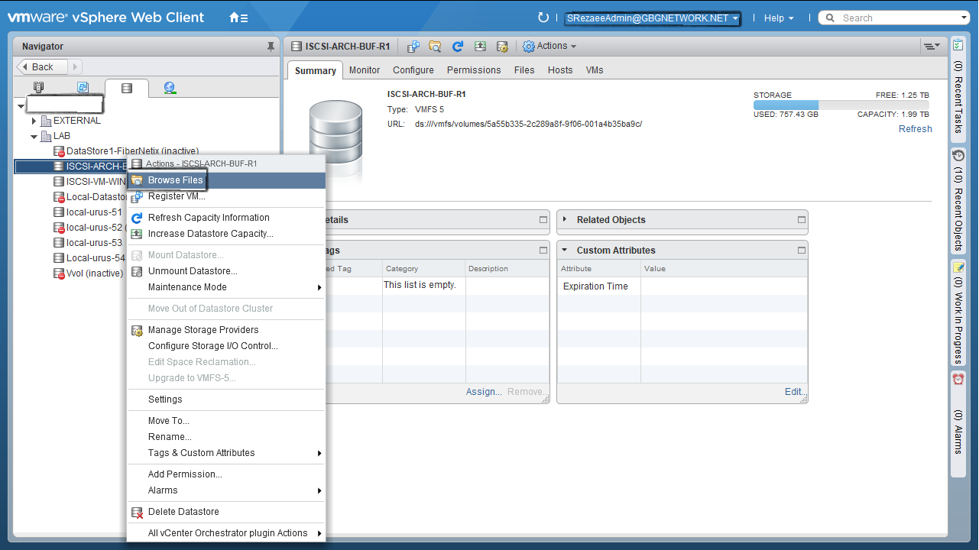Select Browse Files from context menu
This screenshot has width=979, height=550.
pyautogui.click(x=175, y=180)
